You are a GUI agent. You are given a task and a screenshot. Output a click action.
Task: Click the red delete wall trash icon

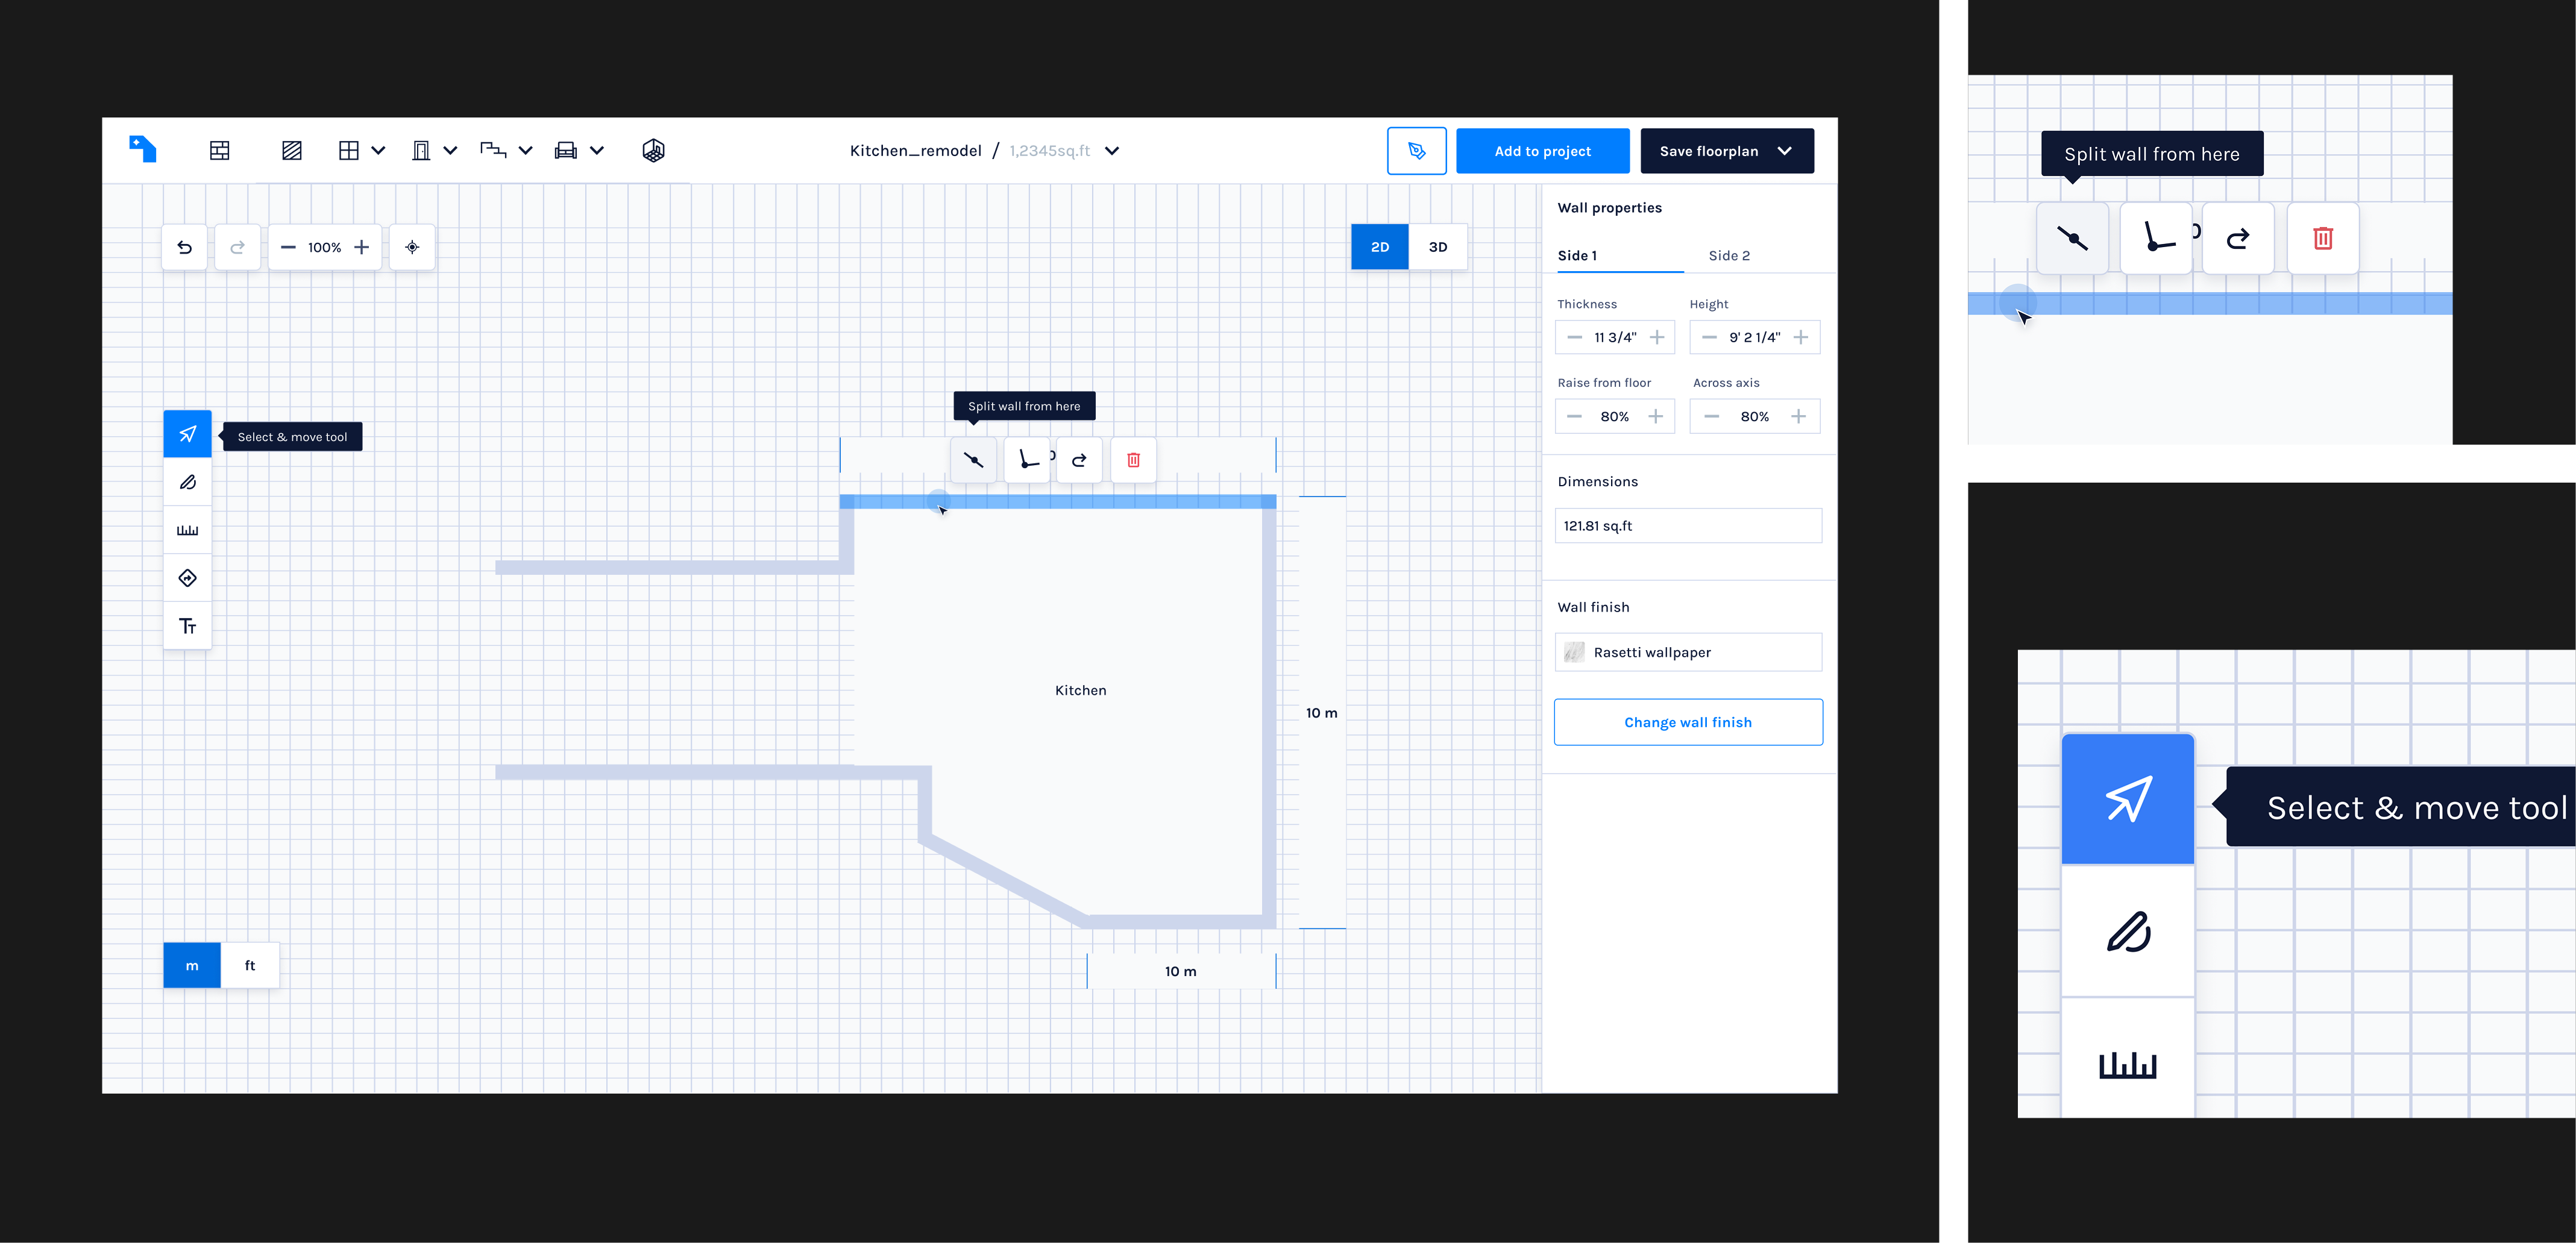pyautogui.click(x=1133, y=460)
